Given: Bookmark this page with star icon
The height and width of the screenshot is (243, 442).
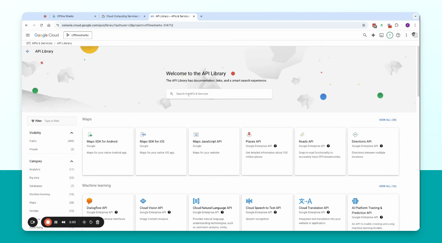Looking at the screenshot, I should (364, 25).
